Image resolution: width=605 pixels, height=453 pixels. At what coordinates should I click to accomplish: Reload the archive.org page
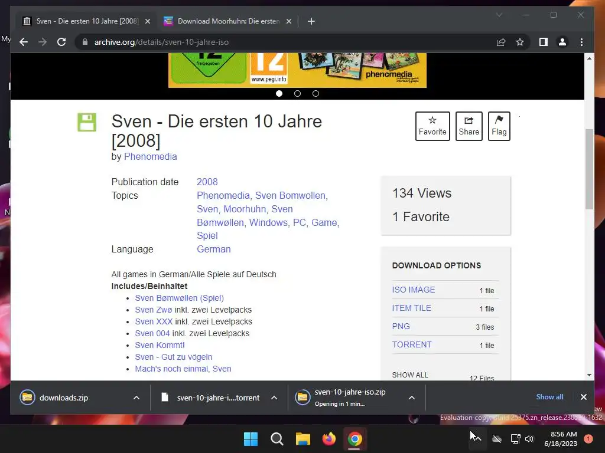click(61, 42)
